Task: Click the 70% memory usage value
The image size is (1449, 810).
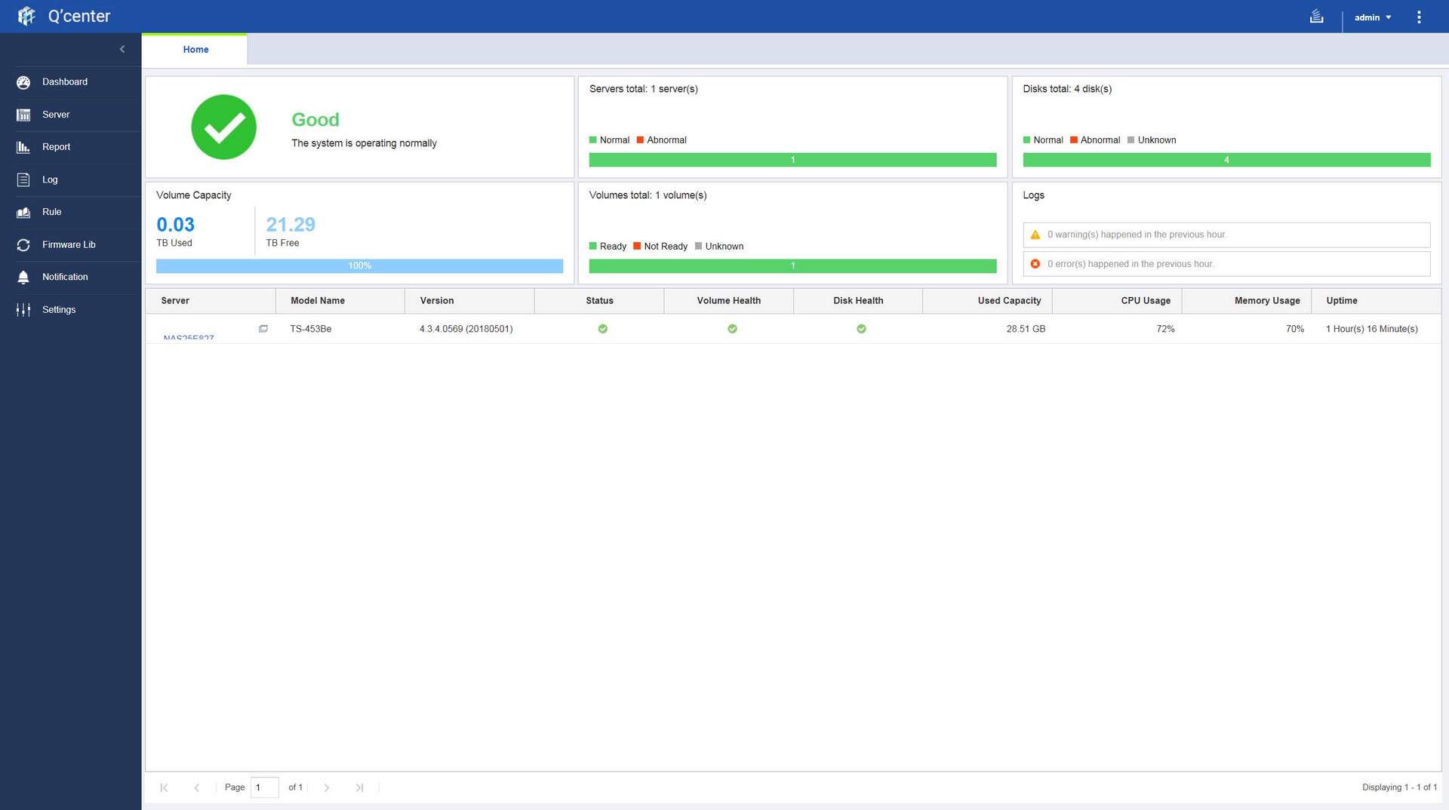Action: pyautogui.click(x=1295, y=330)
